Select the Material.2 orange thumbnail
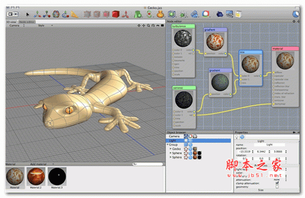 click(x=36, y=177)
